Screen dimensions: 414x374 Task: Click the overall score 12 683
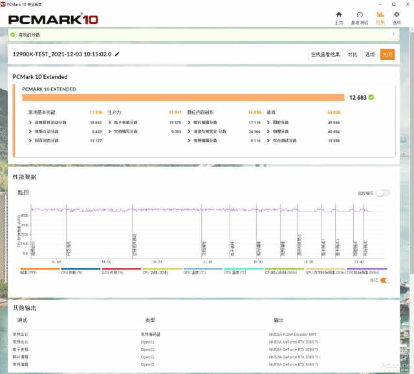[x=358, y=98]
